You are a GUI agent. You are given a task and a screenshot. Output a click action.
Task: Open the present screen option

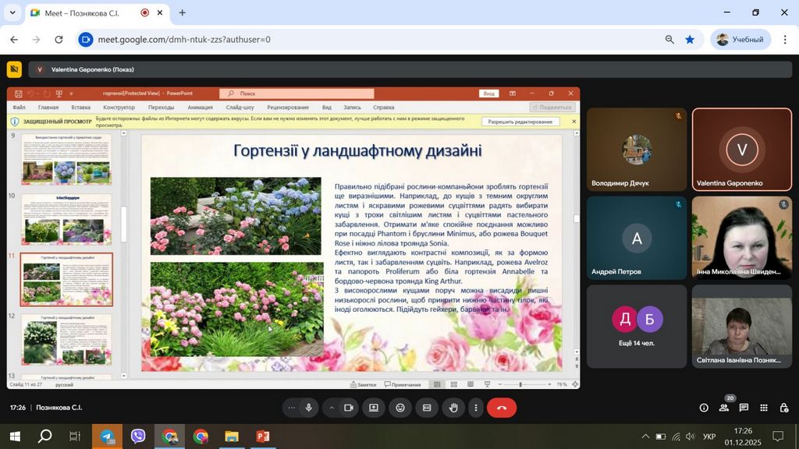374,408
